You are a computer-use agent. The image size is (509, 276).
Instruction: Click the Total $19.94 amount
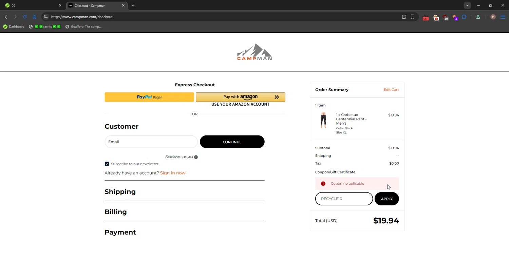[386, 221]
